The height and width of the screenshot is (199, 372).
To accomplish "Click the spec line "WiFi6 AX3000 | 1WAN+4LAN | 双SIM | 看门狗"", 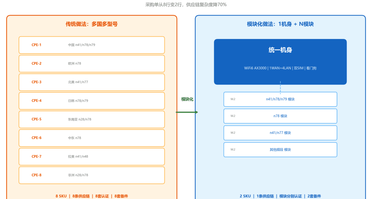I will coord(280,68).
